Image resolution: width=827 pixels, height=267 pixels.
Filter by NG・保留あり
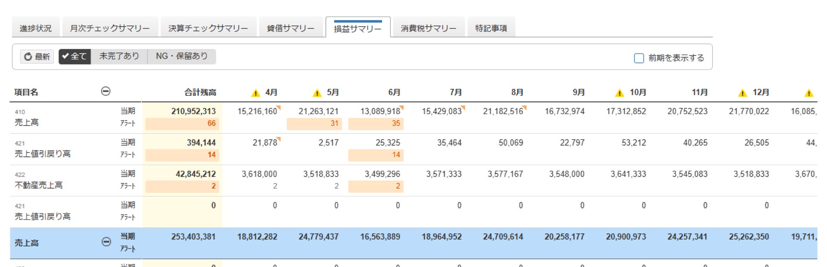coord(181,56)
